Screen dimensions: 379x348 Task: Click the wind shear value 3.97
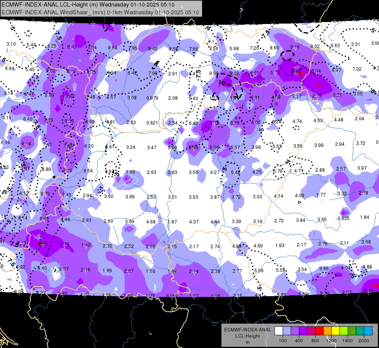[362, 168]
